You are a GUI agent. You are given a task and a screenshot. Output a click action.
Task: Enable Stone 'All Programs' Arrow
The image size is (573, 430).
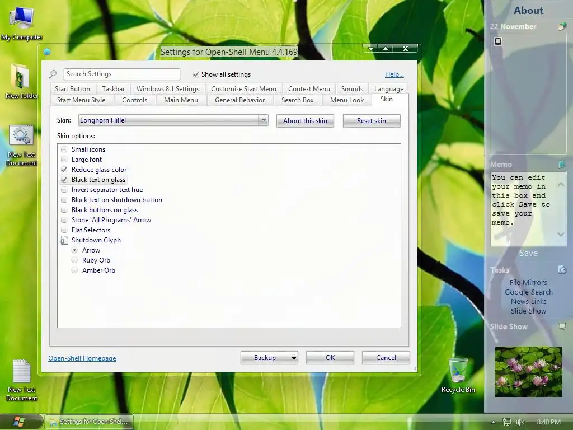pyautogui.click(x=64, y=220)
